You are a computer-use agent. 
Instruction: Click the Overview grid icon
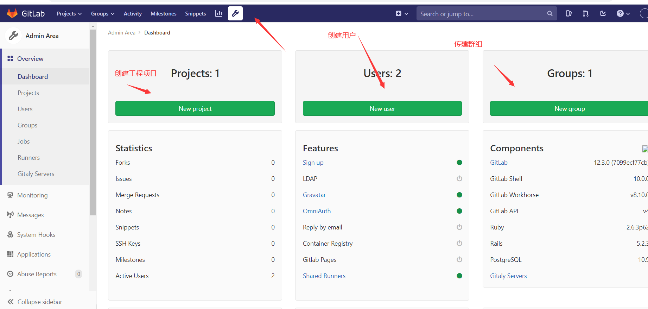[10, 58]
